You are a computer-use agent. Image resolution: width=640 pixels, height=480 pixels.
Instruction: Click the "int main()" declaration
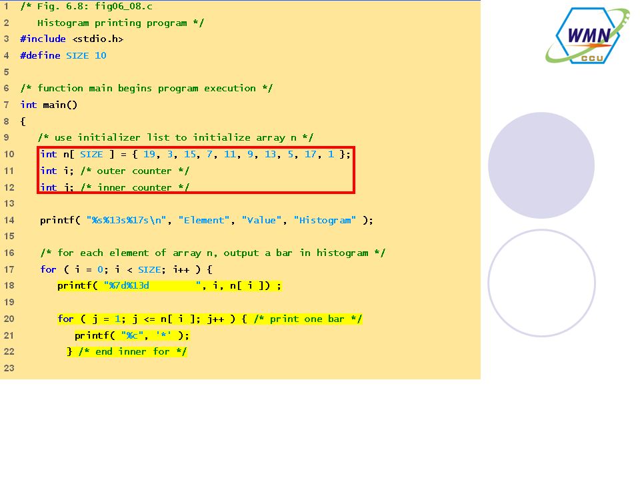click(49, 105)
